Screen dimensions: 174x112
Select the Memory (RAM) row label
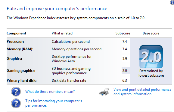[x=20, y=49]
